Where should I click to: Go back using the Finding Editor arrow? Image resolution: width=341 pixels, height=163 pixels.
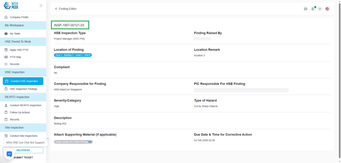[x=56, y=9]
